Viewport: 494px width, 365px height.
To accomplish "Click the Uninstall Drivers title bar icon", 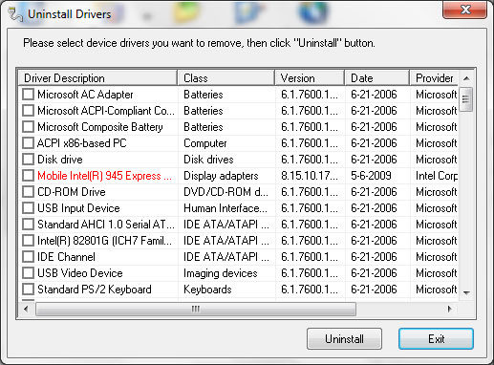I will click(15, 14).
